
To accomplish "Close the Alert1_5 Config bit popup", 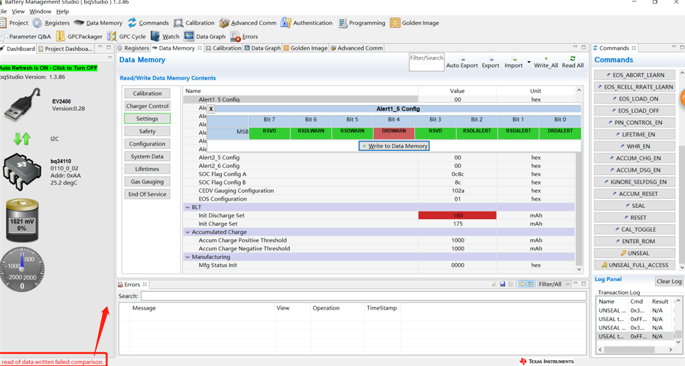I will pos(211,109).
